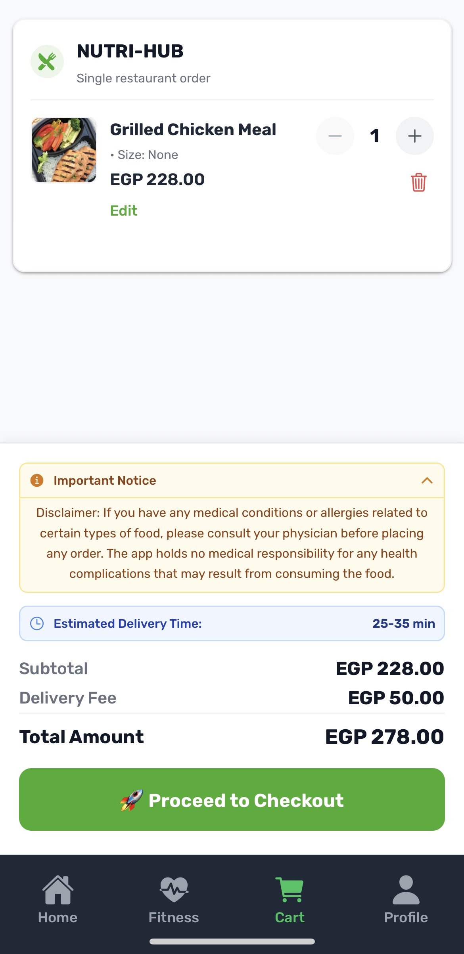Tap the NUTRI-HUB restaurant name

pyautogui.click(x=130, y=51)
